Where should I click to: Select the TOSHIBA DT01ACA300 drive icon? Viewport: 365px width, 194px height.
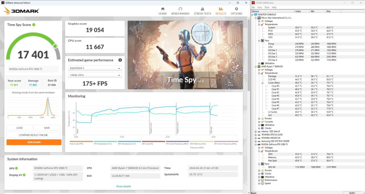[259, 135]
